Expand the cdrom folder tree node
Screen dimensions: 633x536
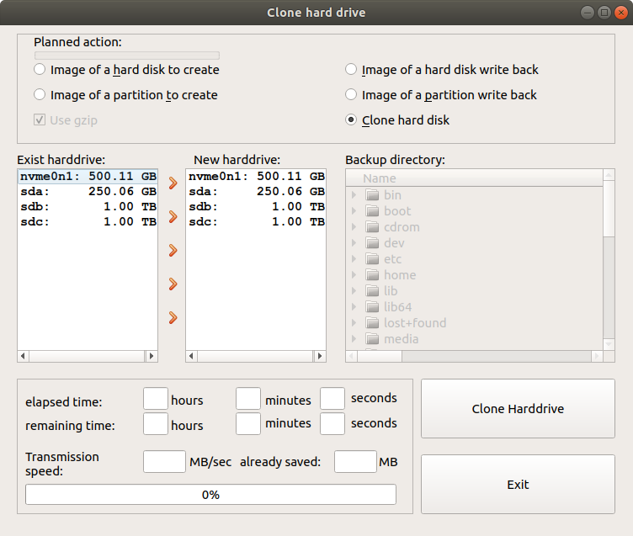354,227
